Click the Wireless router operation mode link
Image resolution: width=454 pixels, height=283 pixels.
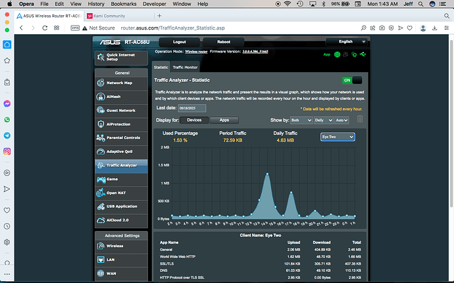pyautogui.click(x=196, y=52)
